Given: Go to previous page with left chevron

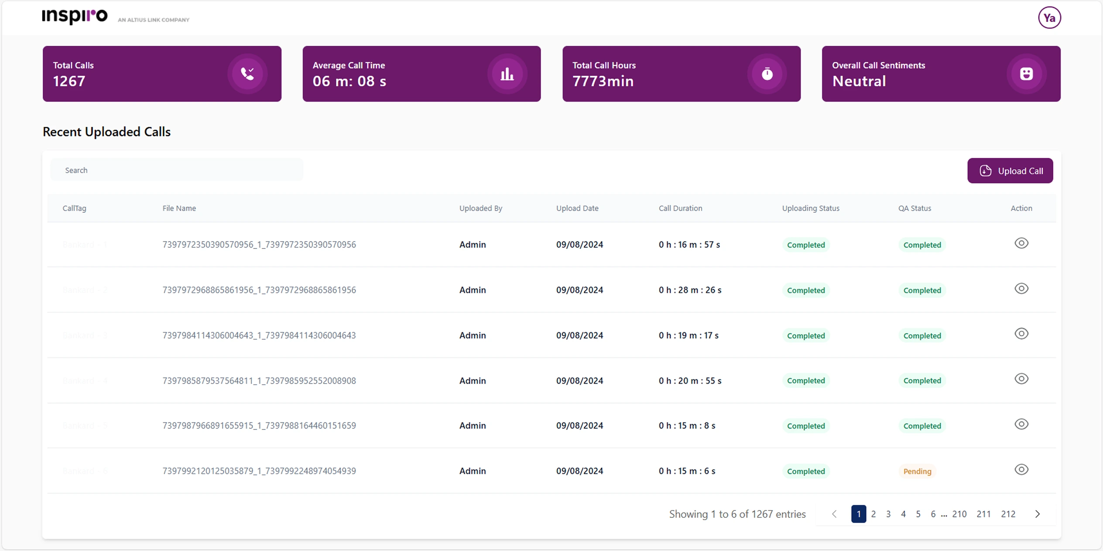Looking at the screenshot, I should [834, 514].
